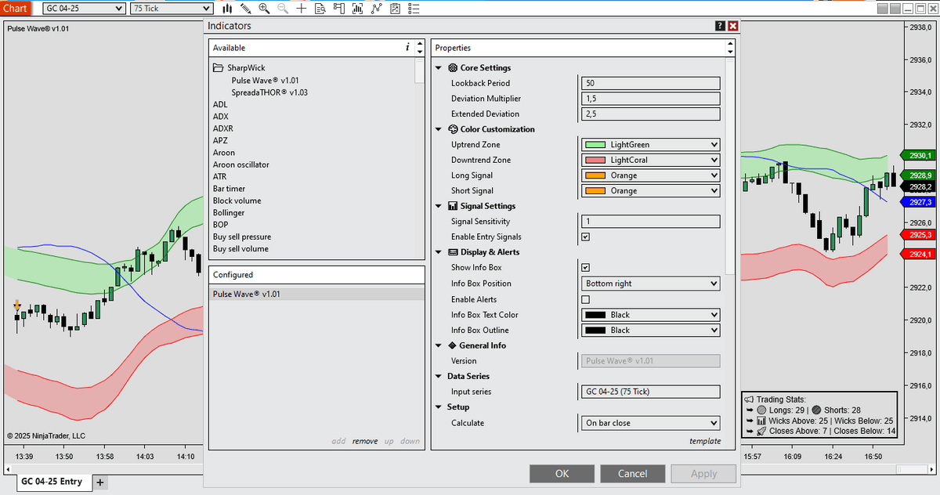Open the Uptrend Zone LightGreen color picker
This screenshot has height=495, width=940.
650,145
